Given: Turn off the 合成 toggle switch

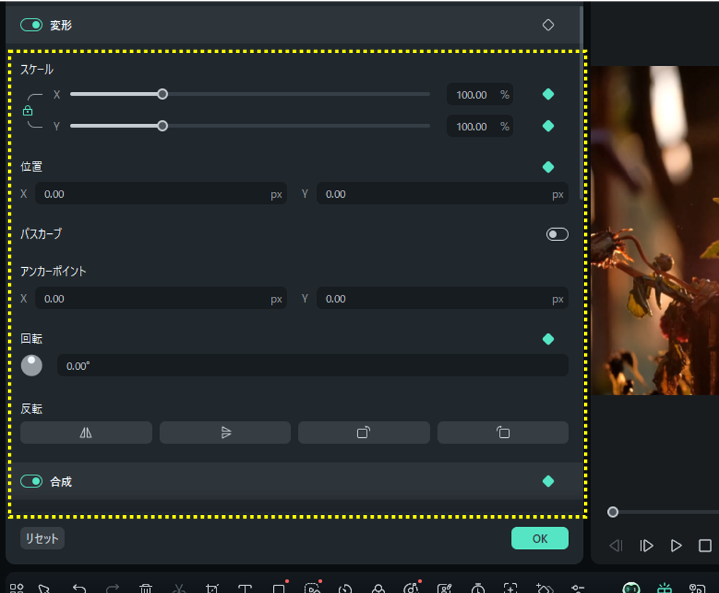Looking at the screenshot, I should click(31, 482).
